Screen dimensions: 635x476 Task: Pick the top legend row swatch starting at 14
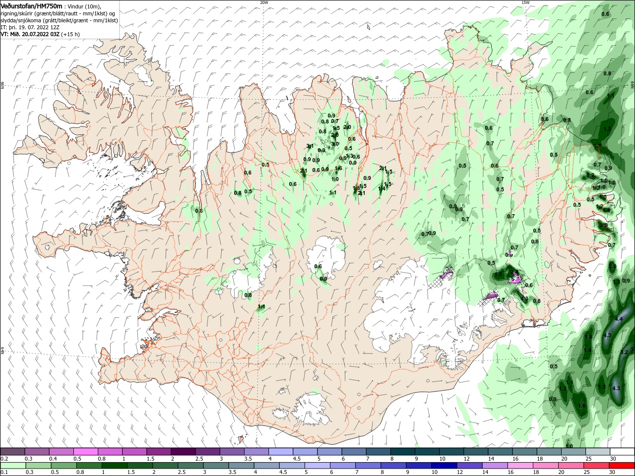pos(500,452)
